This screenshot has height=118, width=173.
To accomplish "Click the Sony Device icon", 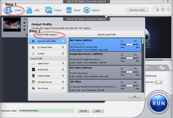I will tap(33, 88).
